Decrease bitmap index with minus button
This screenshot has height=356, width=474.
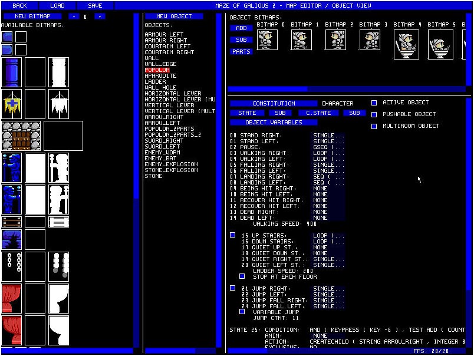pos(74,17)
